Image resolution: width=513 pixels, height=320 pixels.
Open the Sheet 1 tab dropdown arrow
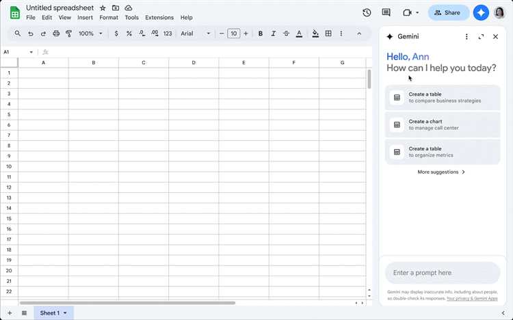65,313
